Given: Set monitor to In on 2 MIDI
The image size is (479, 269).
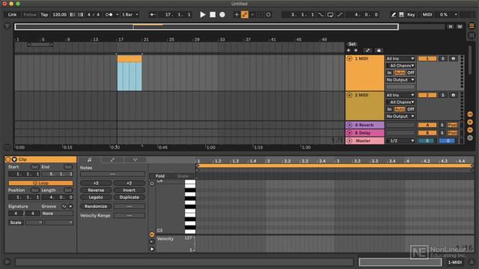Looking at the screenshot, I should [x=389, y=109].
